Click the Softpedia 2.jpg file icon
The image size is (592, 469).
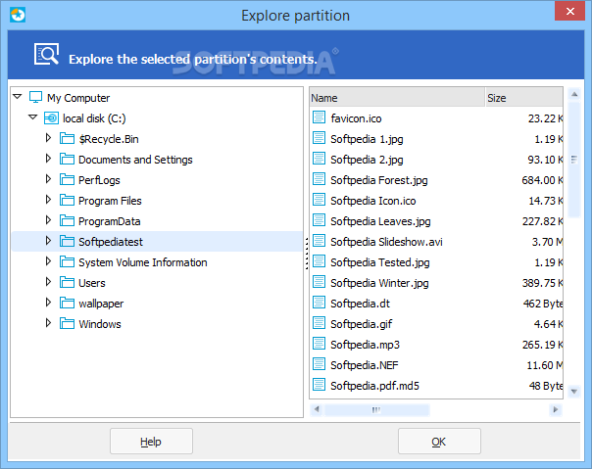pyautogui.click(x=319, y=159)
